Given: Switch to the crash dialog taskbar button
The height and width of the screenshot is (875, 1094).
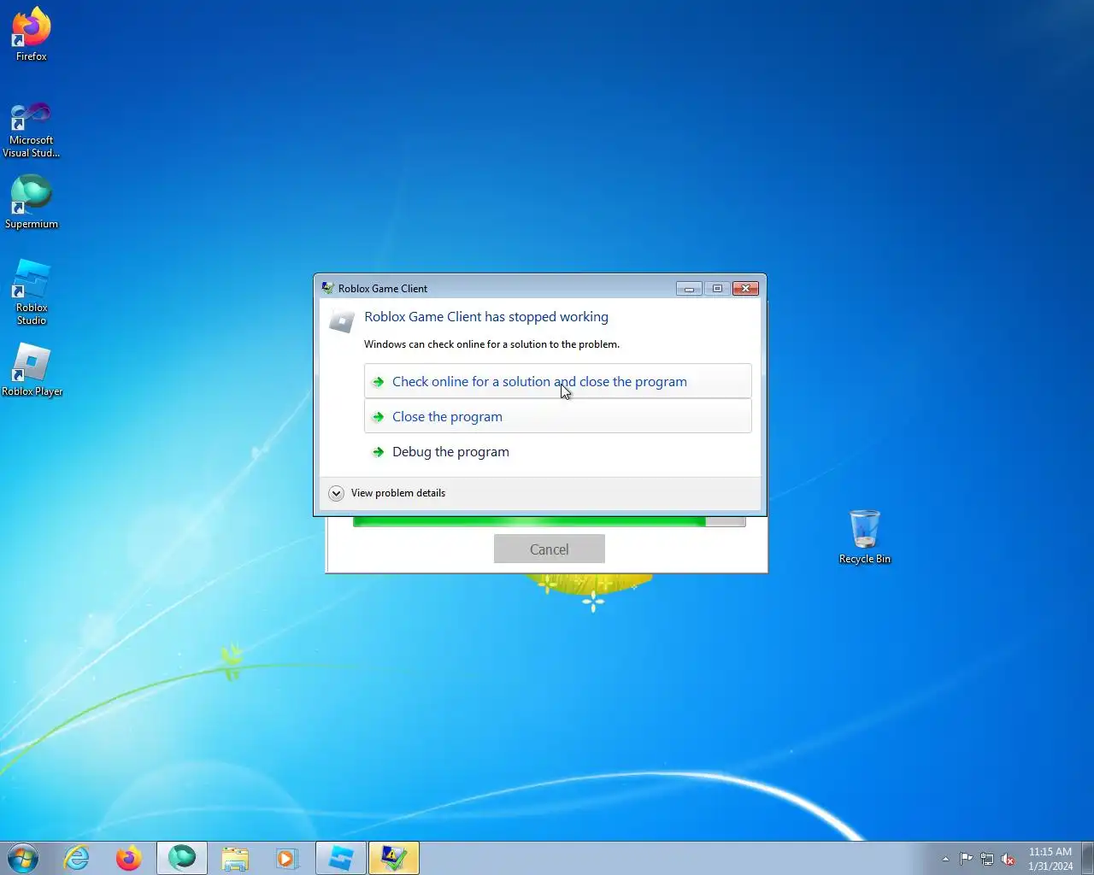Looking at the screenshot, I should pyautogui.click(x=394, y=858).
